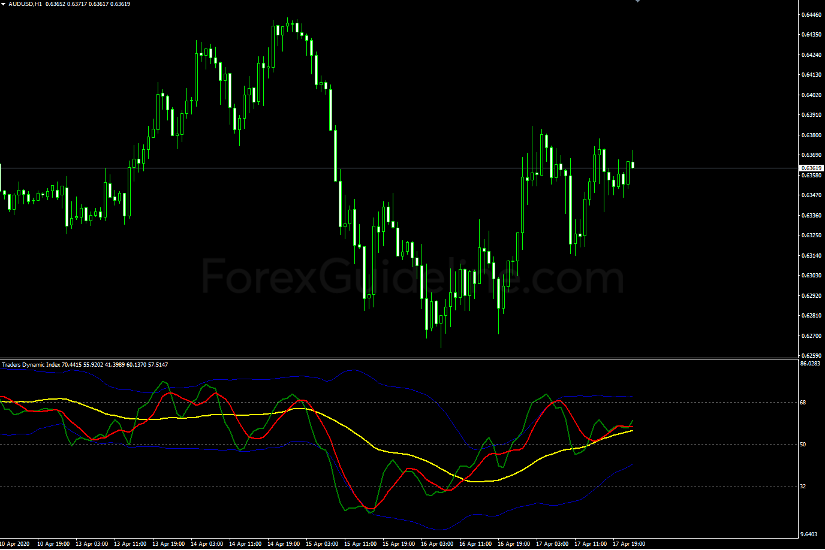Click time label 15 Apr 03:00
Screen dimensions: 825x550
(322, 544)
